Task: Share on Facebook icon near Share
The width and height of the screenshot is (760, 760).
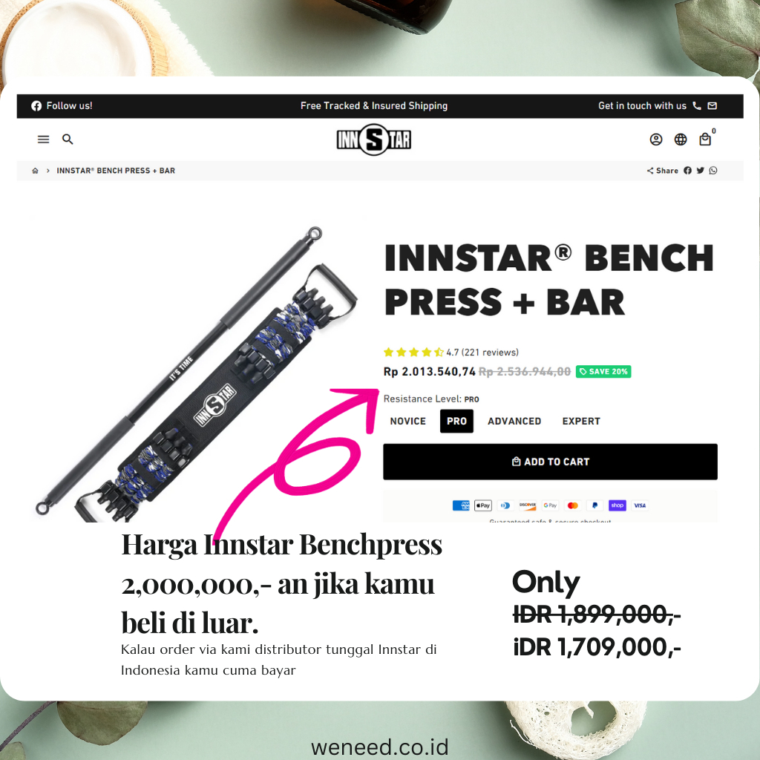Action: [x=688, y=171]
